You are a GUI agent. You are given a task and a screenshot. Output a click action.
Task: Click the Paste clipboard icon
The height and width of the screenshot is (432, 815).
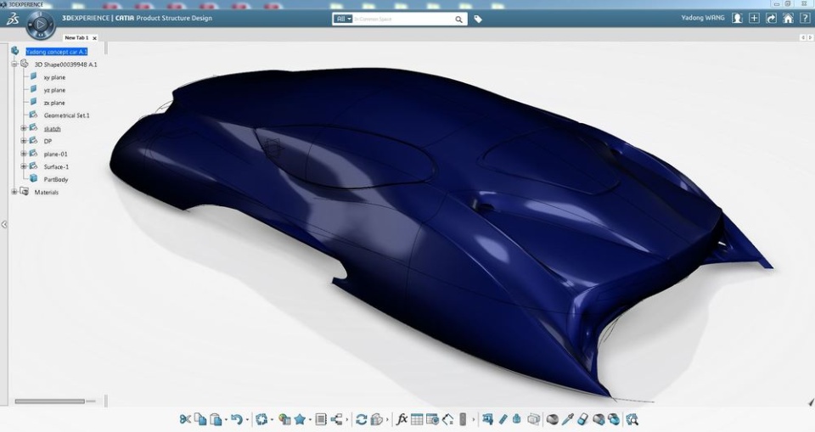tap(216, 419)
